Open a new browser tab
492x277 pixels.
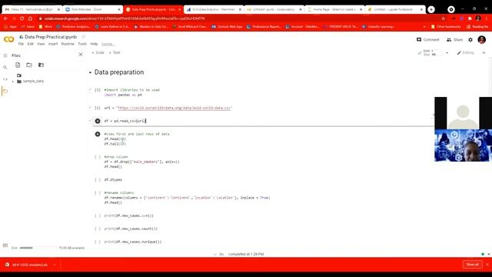(x=431, y=9)
